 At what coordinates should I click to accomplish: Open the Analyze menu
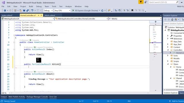tap(68, 6)
